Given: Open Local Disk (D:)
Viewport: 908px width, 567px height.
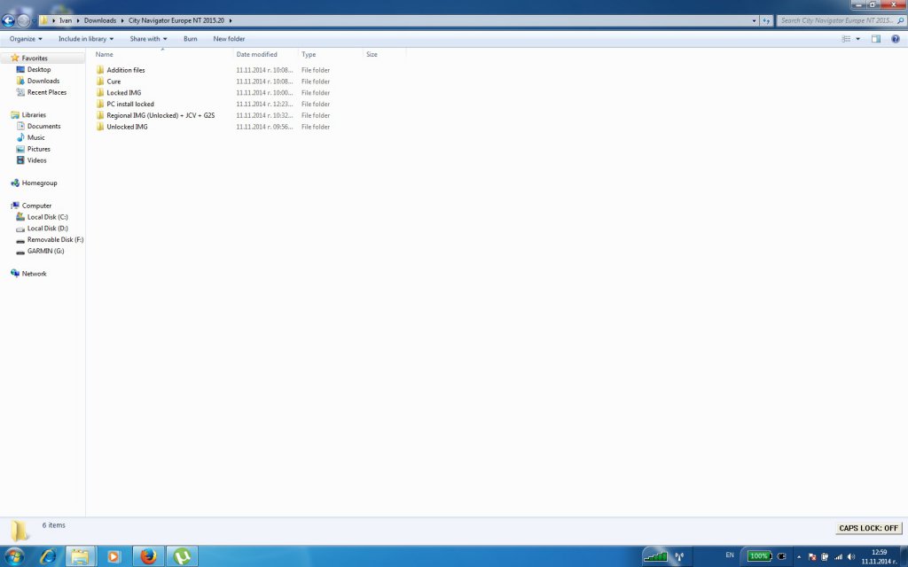Looking at the screenshot, I should 47,228.
